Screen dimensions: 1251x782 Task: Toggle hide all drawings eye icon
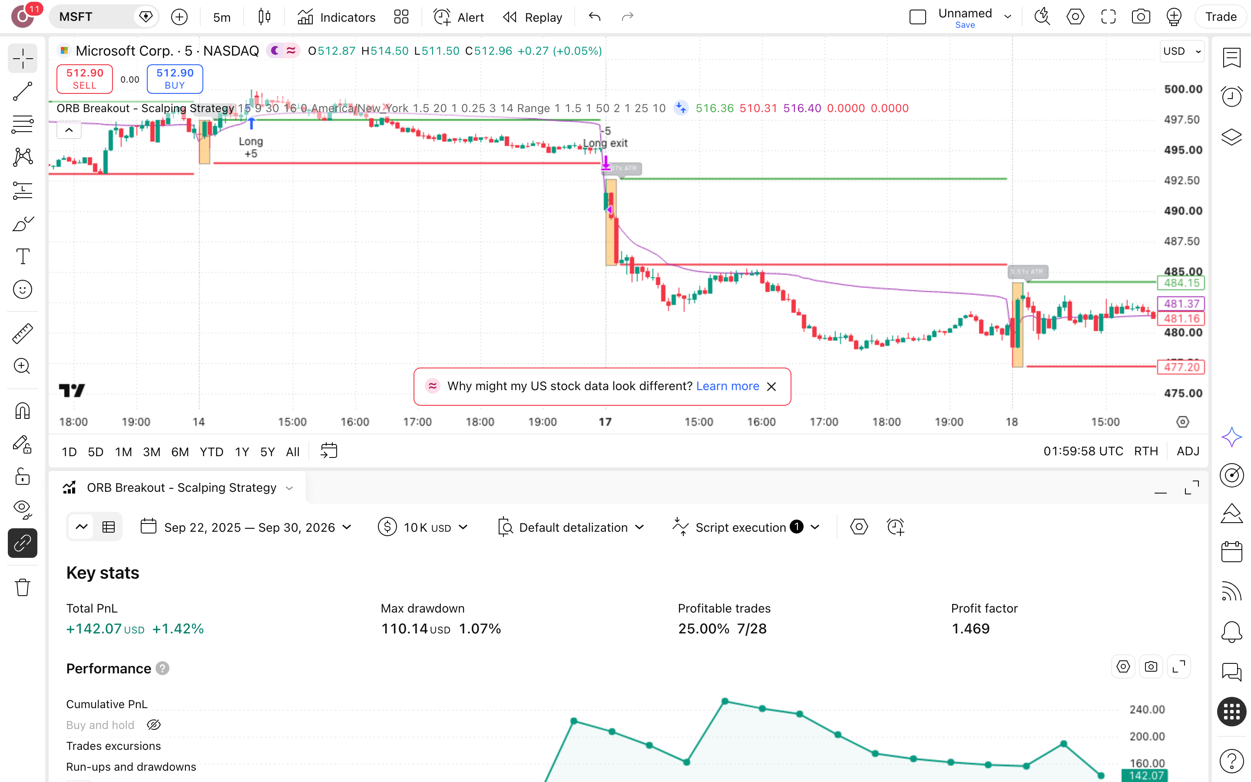pos(22,510)
